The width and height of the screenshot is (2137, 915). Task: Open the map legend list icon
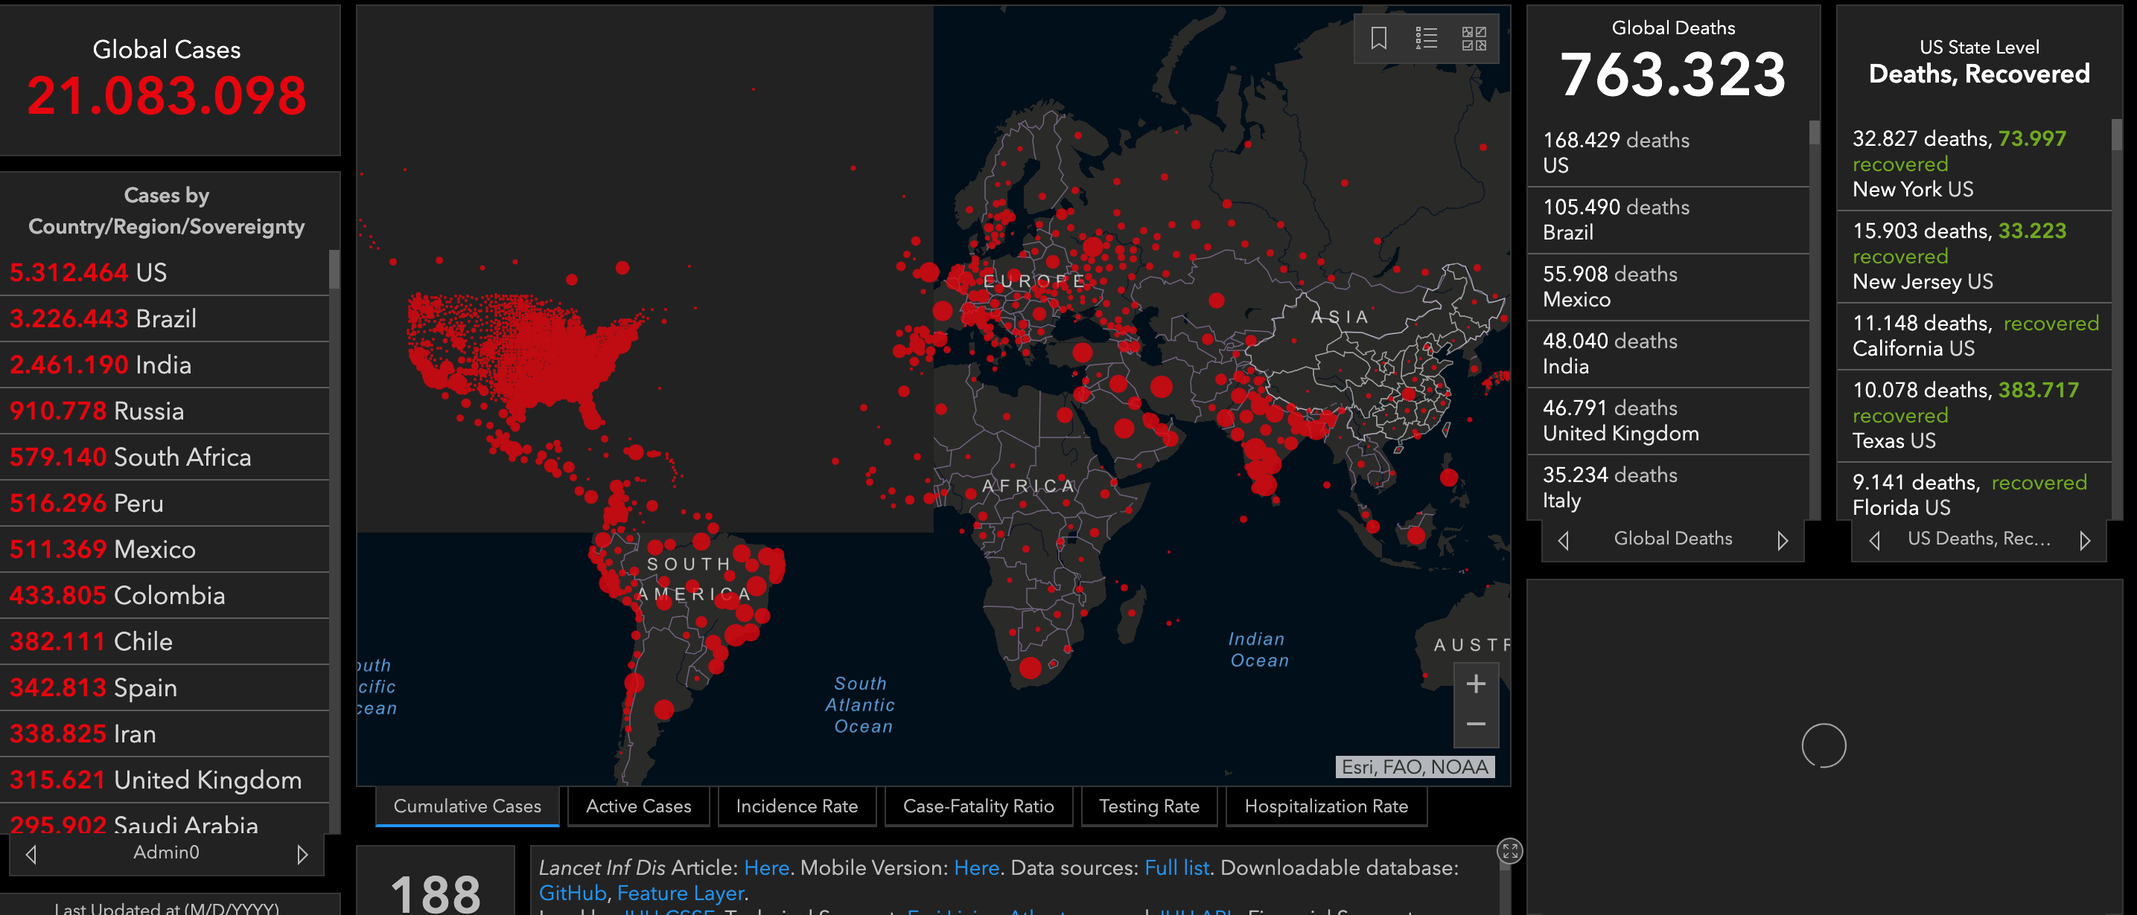1426,38
